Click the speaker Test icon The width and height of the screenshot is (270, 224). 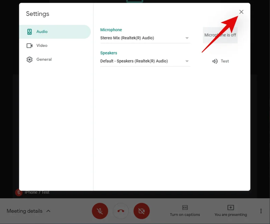click(x=215, y=61)
